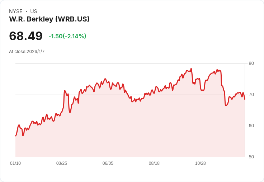Click the dot separator between NYSE and US
264x182 pixels.
coord(26,11)
